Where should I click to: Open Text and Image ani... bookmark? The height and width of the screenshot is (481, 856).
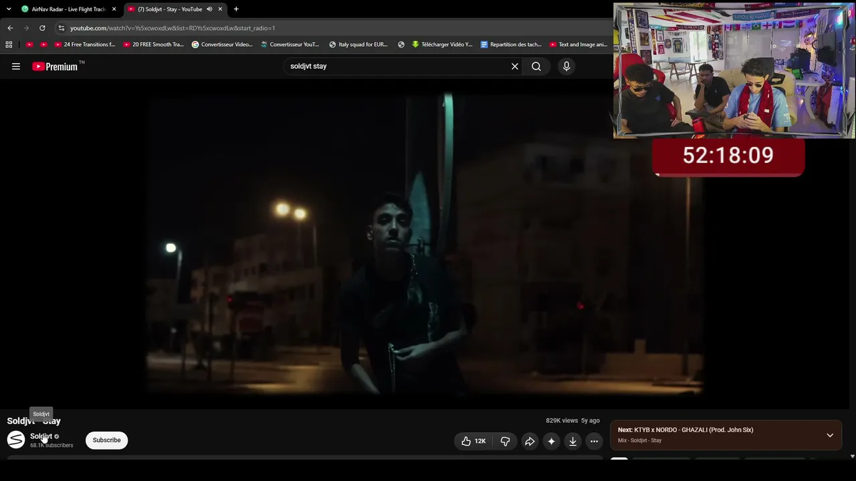(x=578, y=45)
